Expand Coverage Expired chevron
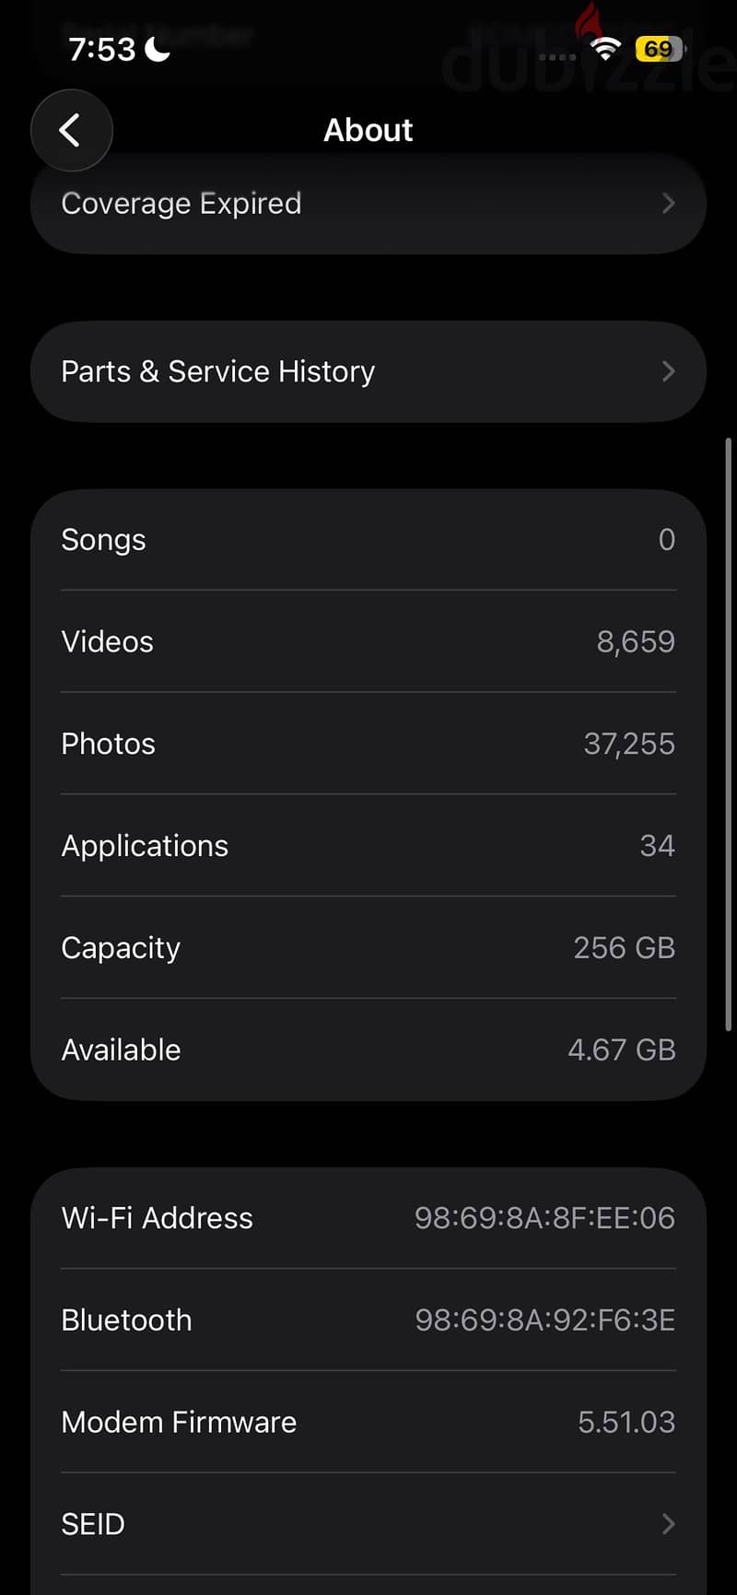 (x=669, y=204)
